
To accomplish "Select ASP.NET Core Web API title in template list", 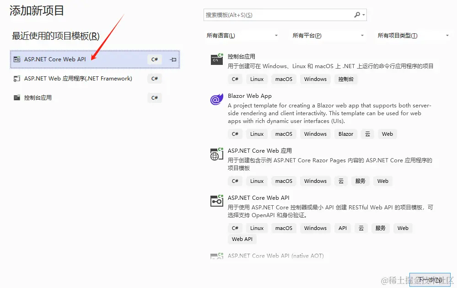I will click(258, 198).
